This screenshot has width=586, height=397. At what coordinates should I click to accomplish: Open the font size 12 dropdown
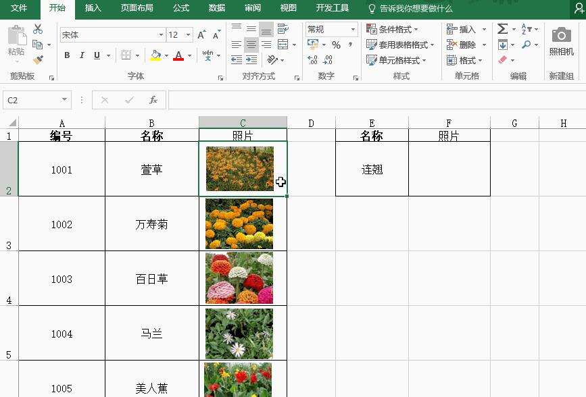pyautogui.click(x=188, y=34)
